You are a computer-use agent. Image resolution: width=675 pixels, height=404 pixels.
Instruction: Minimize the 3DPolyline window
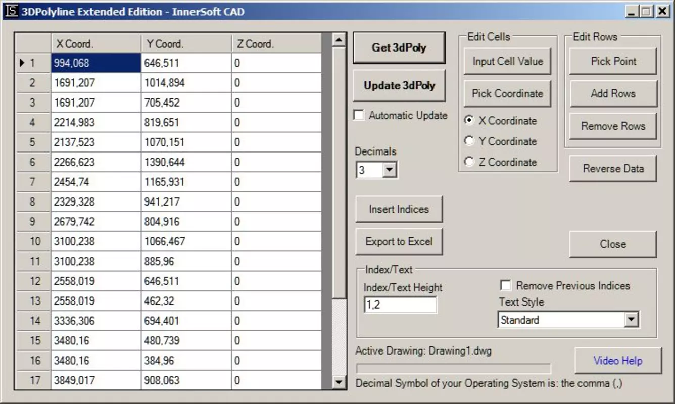632,11
